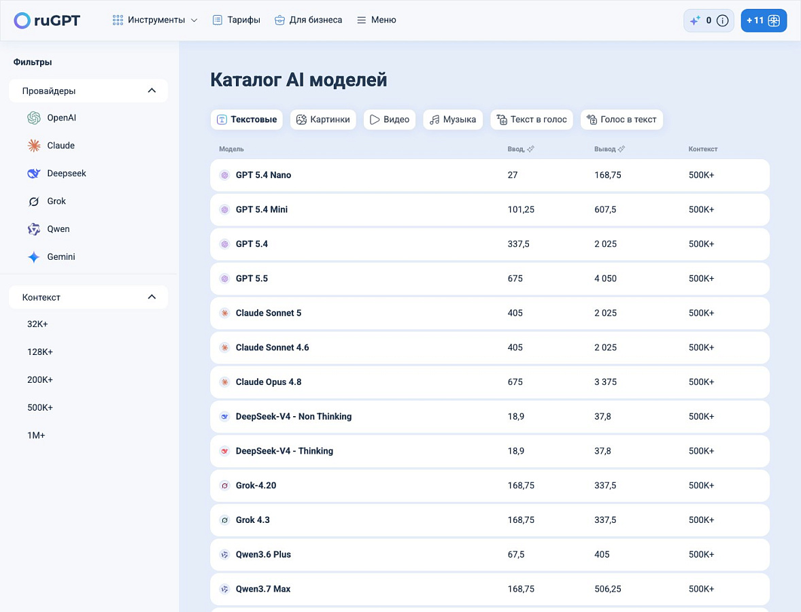Click the Claude Sonnet 5 row icon
This screenshot has height=612, width=801.
(224, 313)
